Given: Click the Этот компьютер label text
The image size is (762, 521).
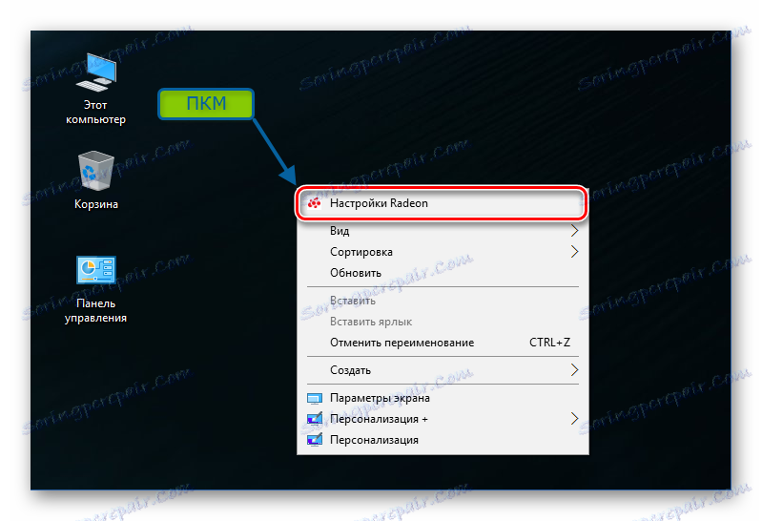Looking at the screenshot, I should 95,113.
